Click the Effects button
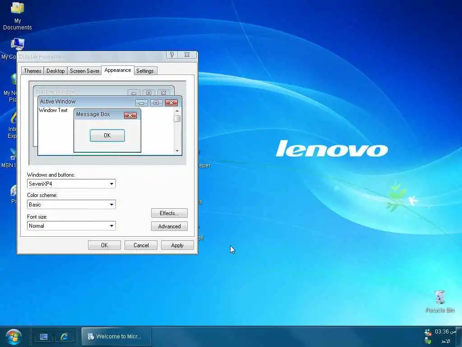462x347 pixels. pyautogui.click(x=169, y=213)
